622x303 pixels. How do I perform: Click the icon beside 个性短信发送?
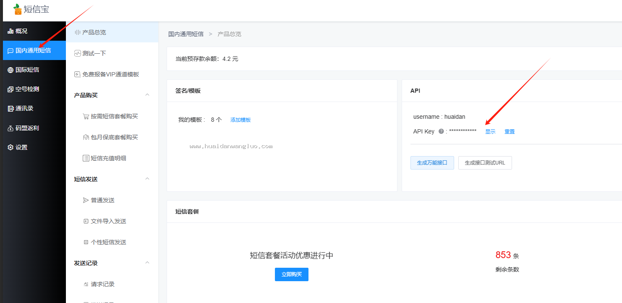pyautogui.click(x=86, y=242)
